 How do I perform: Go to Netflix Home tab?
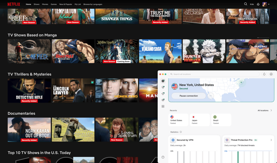coord(28,4)
